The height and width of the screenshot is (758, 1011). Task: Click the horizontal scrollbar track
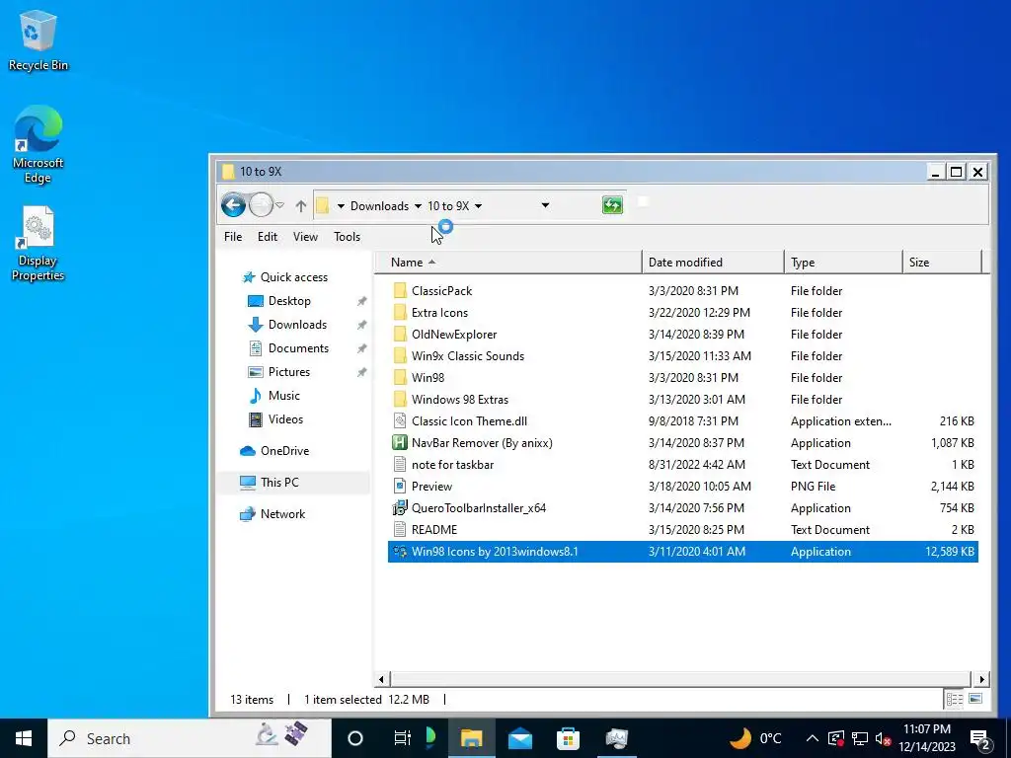[x=680, y=679]
